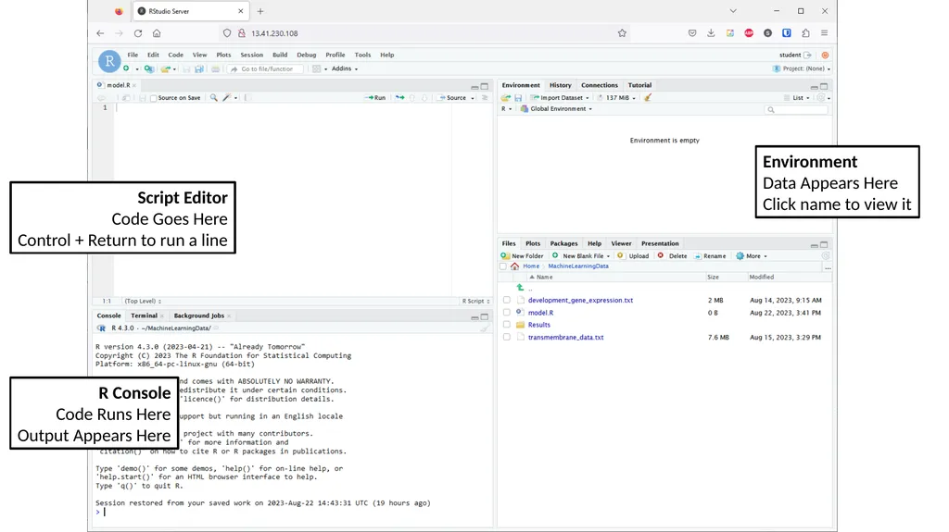Click the sign out icon next to student

coord(807,55)
